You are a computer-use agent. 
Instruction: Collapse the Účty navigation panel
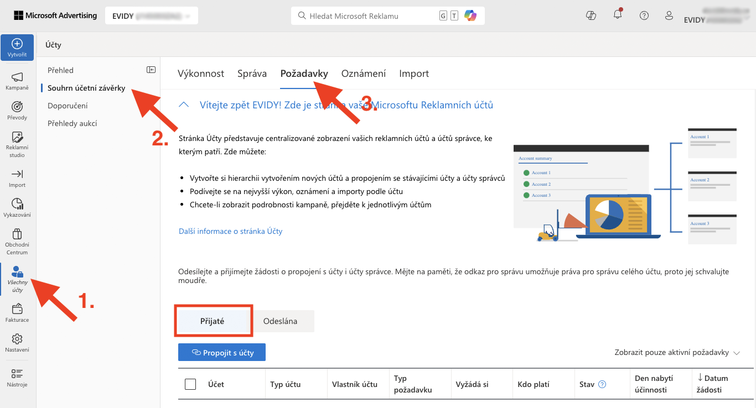coord(151,70)
